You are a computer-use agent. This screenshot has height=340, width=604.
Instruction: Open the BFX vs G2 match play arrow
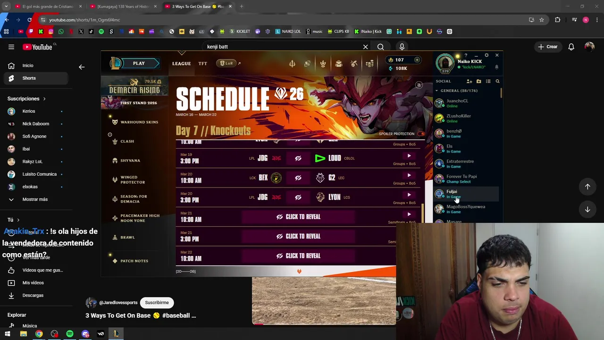tap(409, 175)
